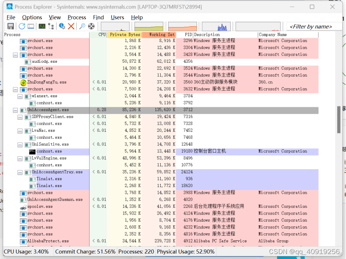Sort by the Process column header

click(46, 35)
